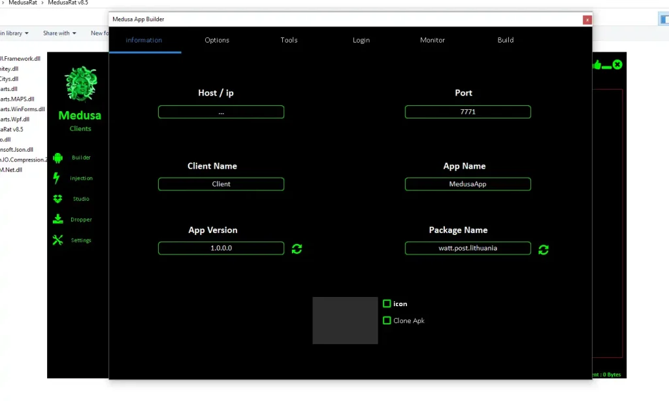Click the Dropper download-arrow icon
Screen dimensions: 669x401
(57, 219)
